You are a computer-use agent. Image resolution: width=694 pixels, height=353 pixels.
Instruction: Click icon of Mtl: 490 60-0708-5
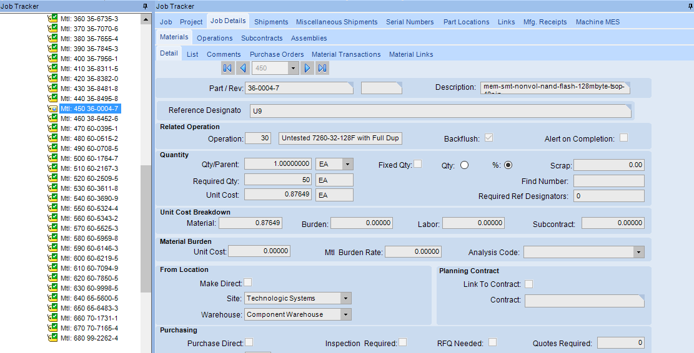click(52, 148)
